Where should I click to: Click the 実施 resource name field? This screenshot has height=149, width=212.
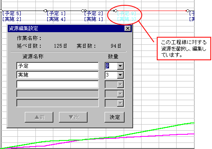point(57,75)
